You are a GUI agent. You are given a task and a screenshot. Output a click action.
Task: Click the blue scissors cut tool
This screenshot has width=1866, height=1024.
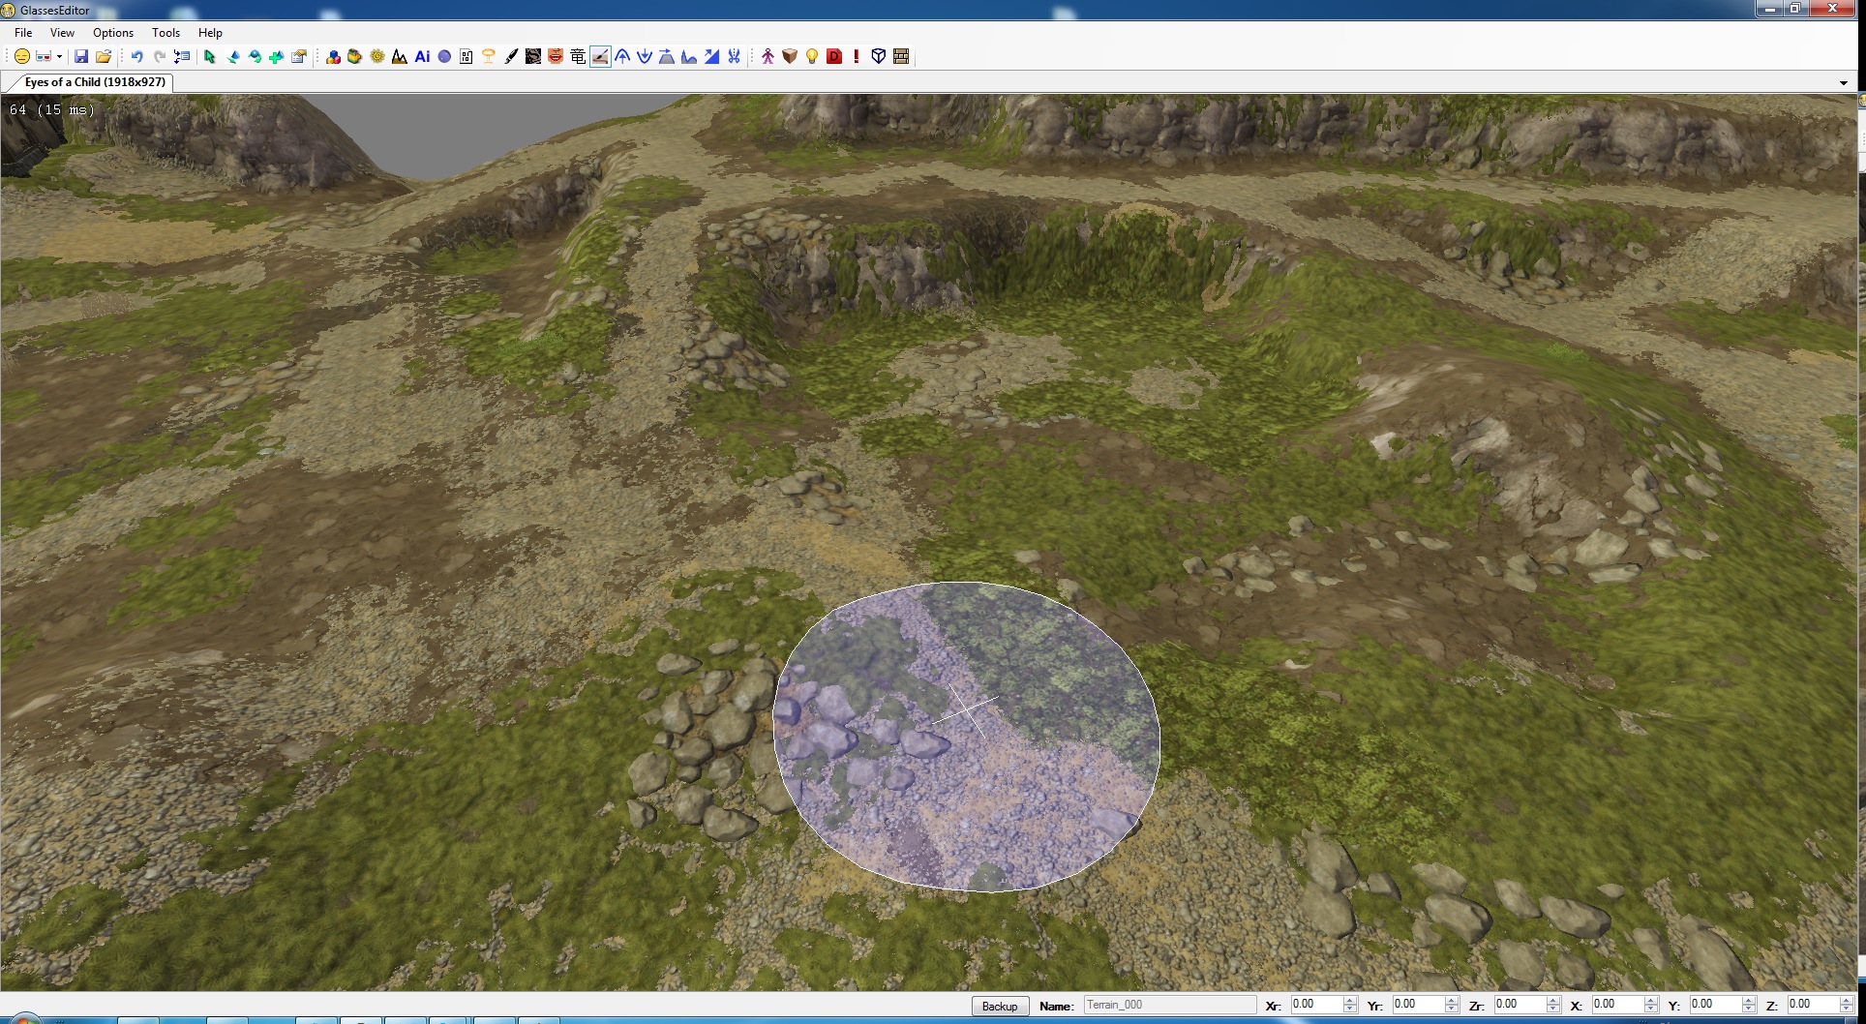pos(734,57)
